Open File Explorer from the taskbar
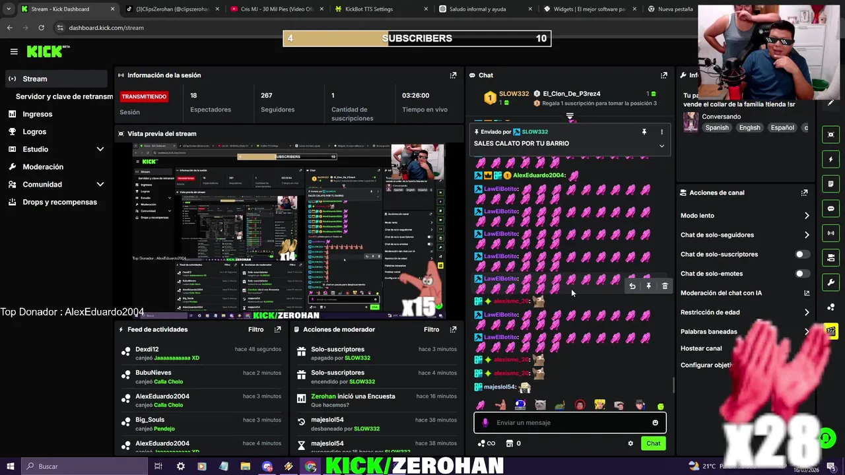Image resolution: width=845 pixels, height=475 pixels. 245,466
